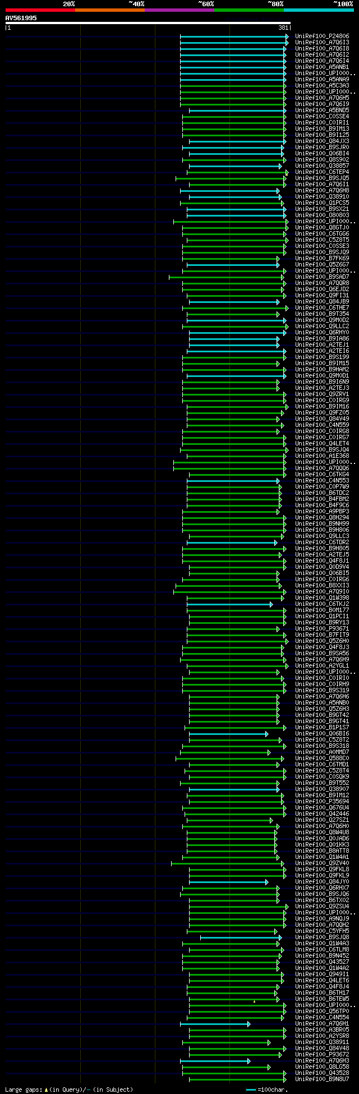This screenshot has height=1094, width=359.
Task: Select UniRef100_A2TEI6 label
Action: point(322,351)
